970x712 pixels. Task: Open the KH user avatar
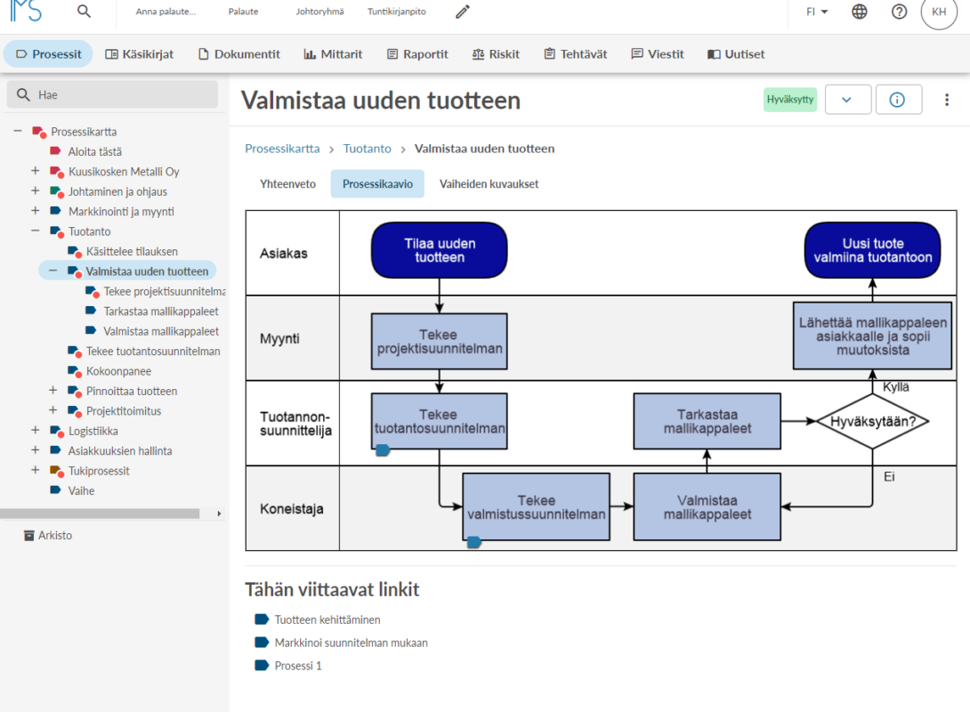(x=939, y=12)
